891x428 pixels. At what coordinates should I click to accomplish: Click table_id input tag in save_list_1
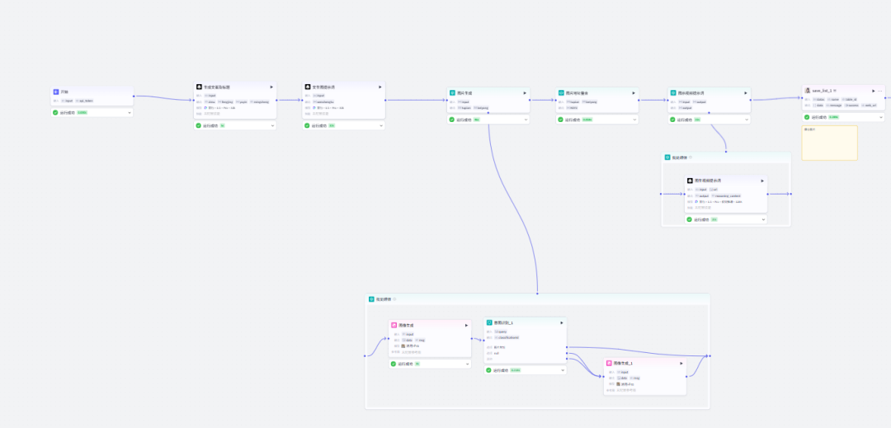coord(849,99)
